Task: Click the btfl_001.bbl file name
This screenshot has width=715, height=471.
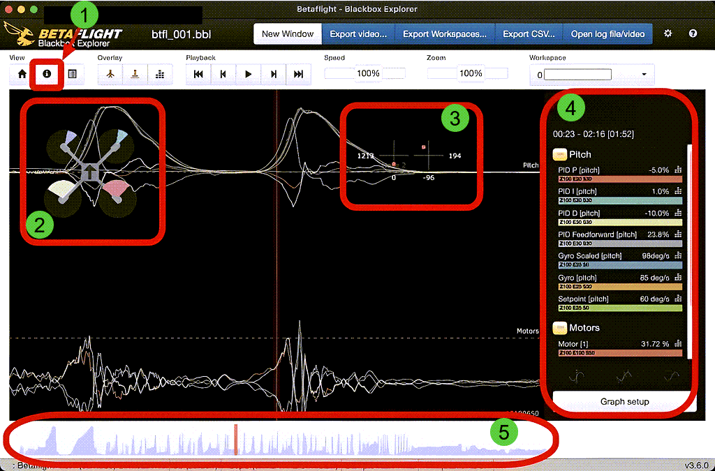Action: tap(181, 34)
